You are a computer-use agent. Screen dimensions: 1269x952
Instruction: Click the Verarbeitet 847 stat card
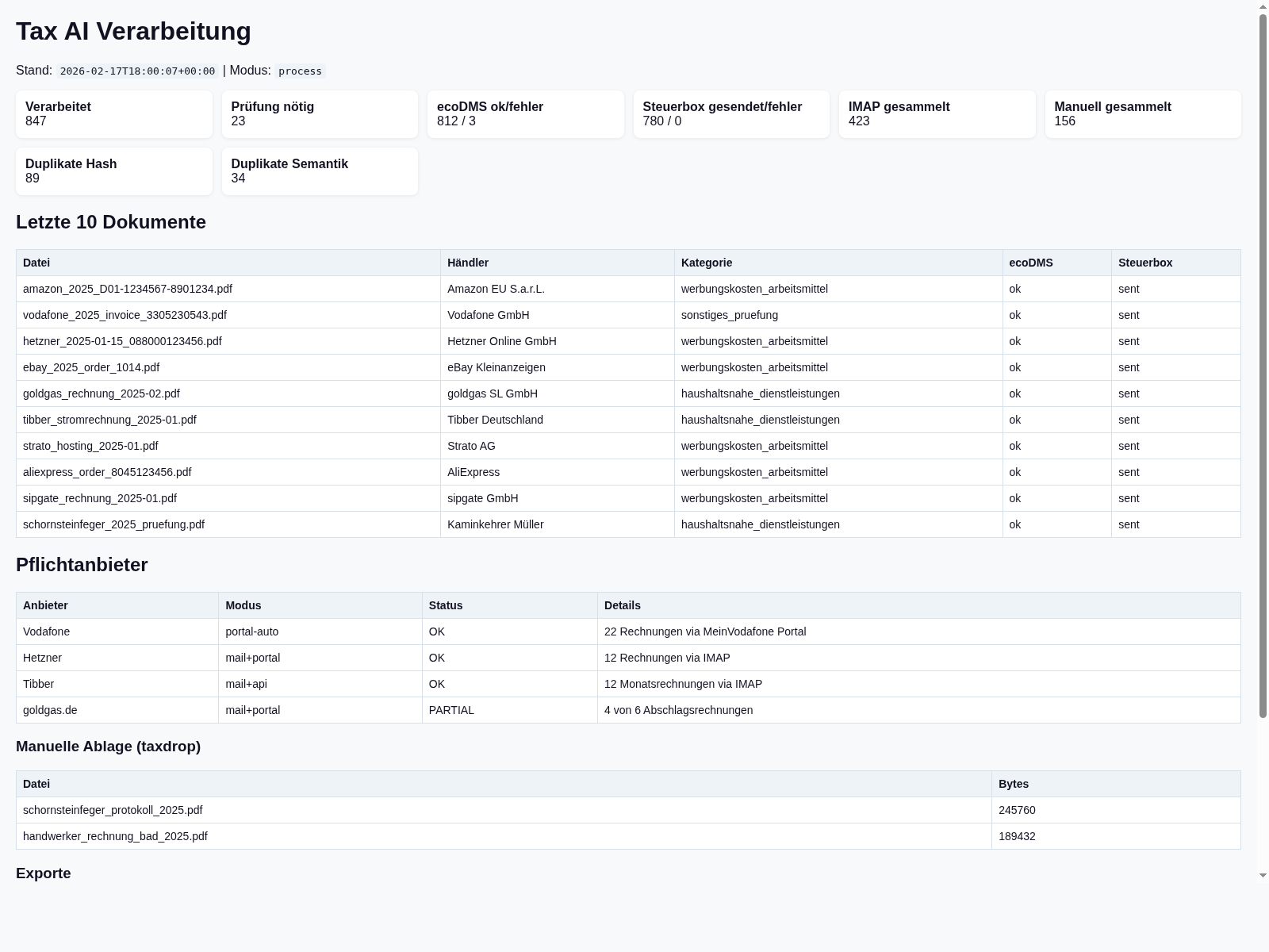click(x=114, y=114)
